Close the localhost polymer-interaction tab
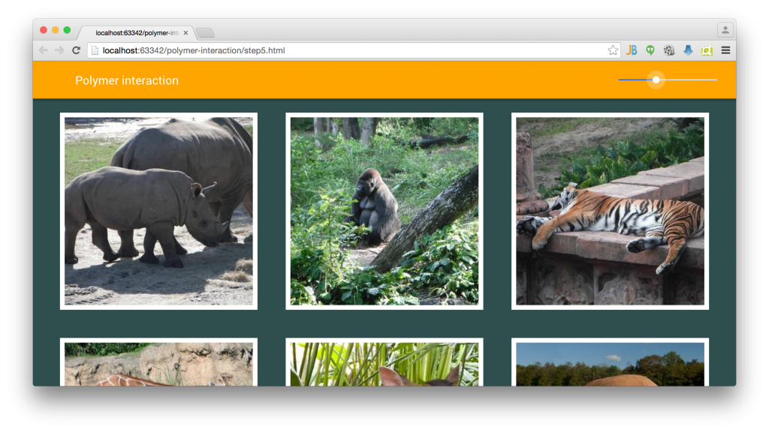Screen dimensions: 769x433 pyautogui.click(x=185, y=33)
